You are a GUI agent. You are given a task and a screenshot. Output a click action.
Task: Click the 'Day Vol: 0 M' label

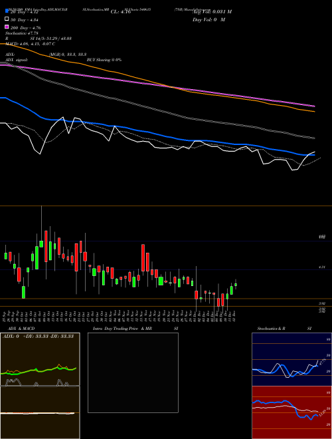click(208, 19)
